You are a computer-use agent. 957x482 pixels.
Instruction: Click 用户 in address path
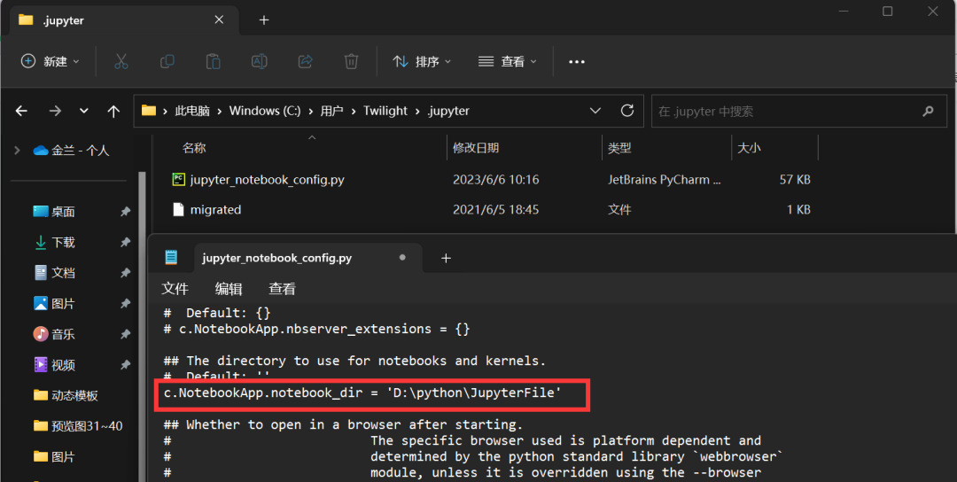pyautogui.click(x=331, y=111)
